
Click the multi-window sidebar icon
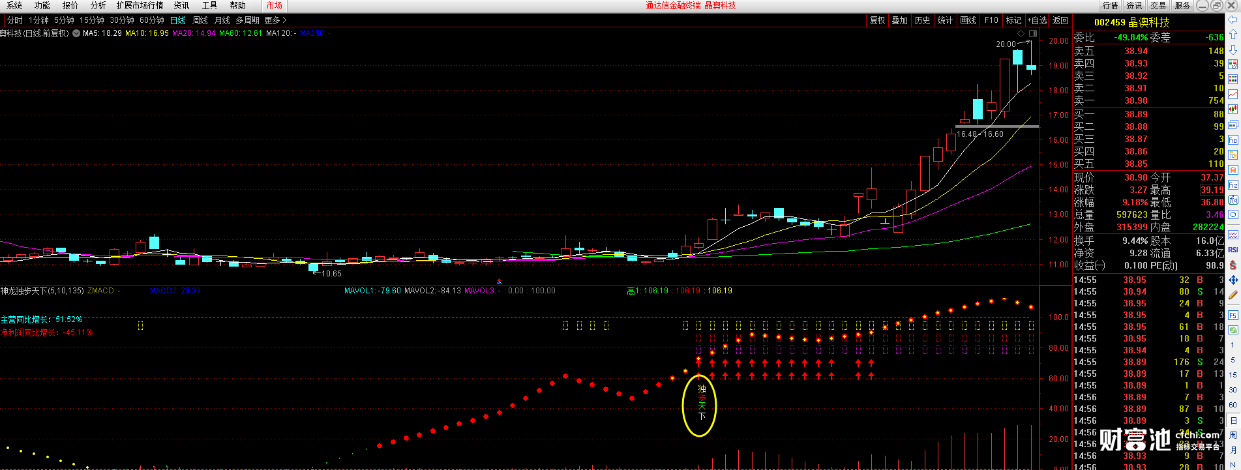coord(1233,125)
